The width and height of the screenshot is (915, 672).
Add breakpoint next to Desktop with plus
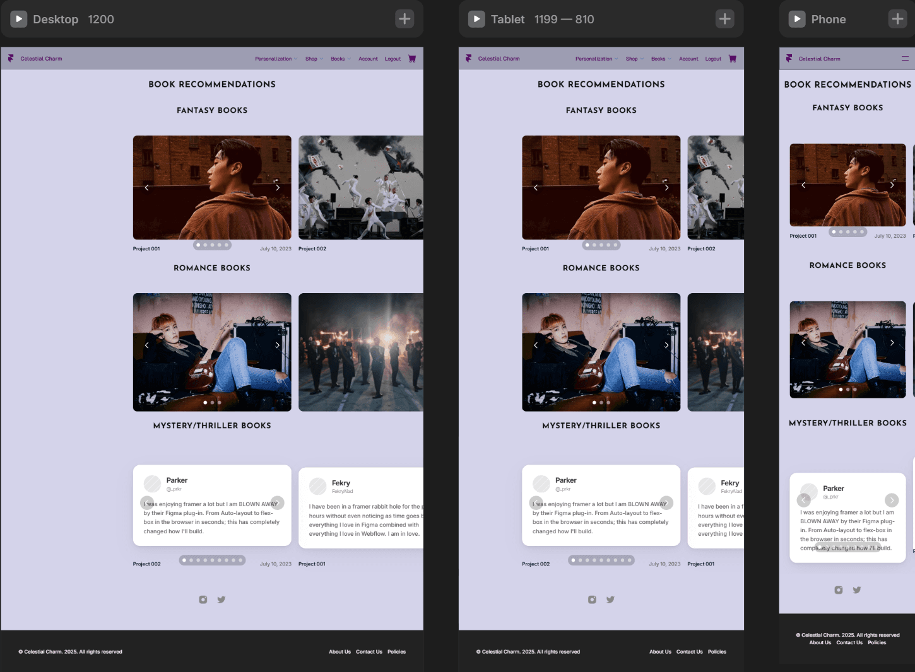(404, 19)
